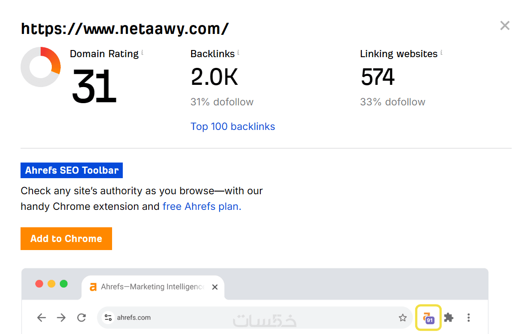The height and width of the screenshot is (334, 530).
Task: Click the highlighted Ahrefs toolbar extension icon
Action: 428,318
